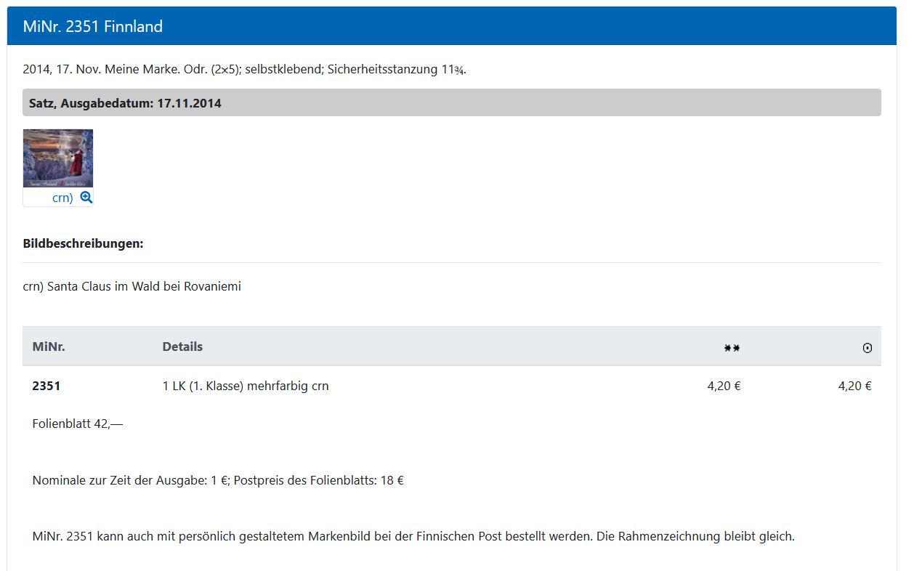Click the 4,20 € price in the mint column

coord(724,386)
